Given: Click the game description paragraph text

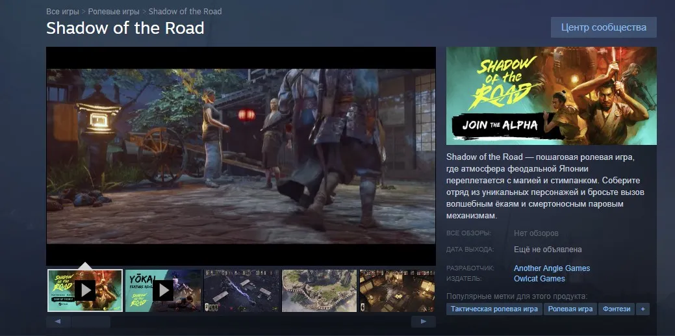Looking at the screenshot, I should pyautogui.click(x=546, y=186).
